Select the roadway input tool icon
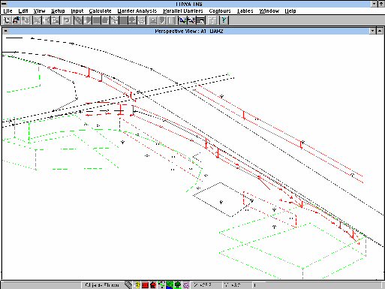The width and height of the screenshot is (385, 289). click(x=79, y=20)
